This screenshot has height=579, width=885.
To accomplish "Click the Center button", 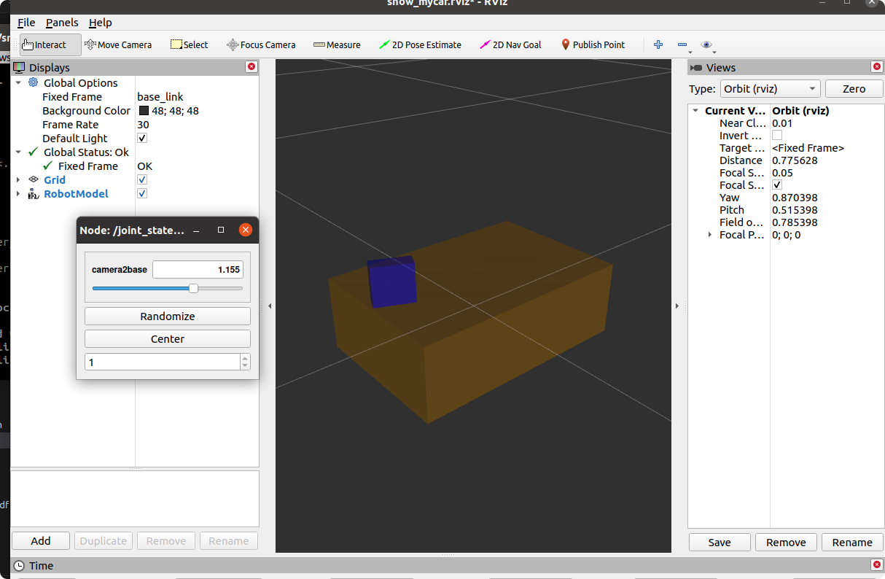I will point(168,339).
